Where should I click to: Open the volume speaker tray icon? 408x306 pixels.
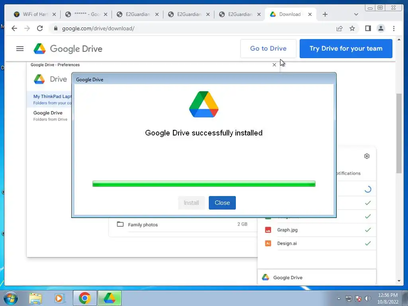pyautogui.click(x=368, y=298)
